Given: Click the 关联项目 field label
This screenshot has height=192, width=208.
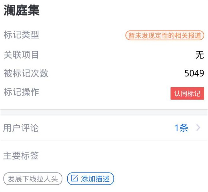Looking at the screenshot, I should click(21, 55).
